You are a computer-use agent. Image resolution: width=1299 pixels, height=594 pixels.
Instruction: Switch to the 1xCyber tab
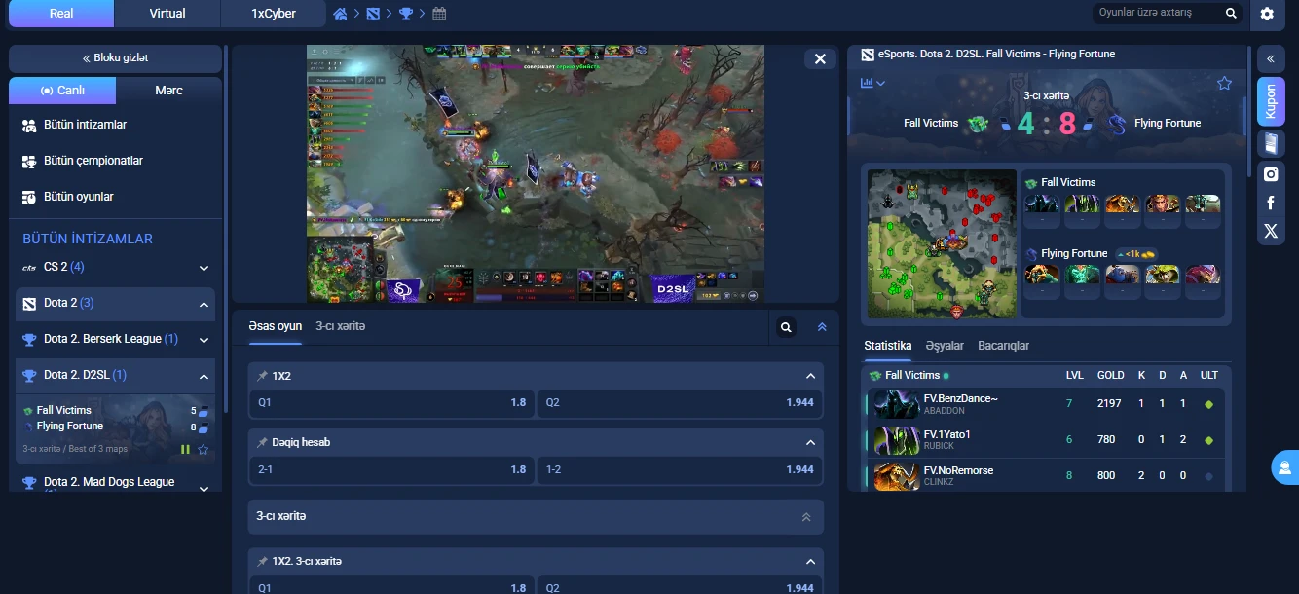pos(274,14)
